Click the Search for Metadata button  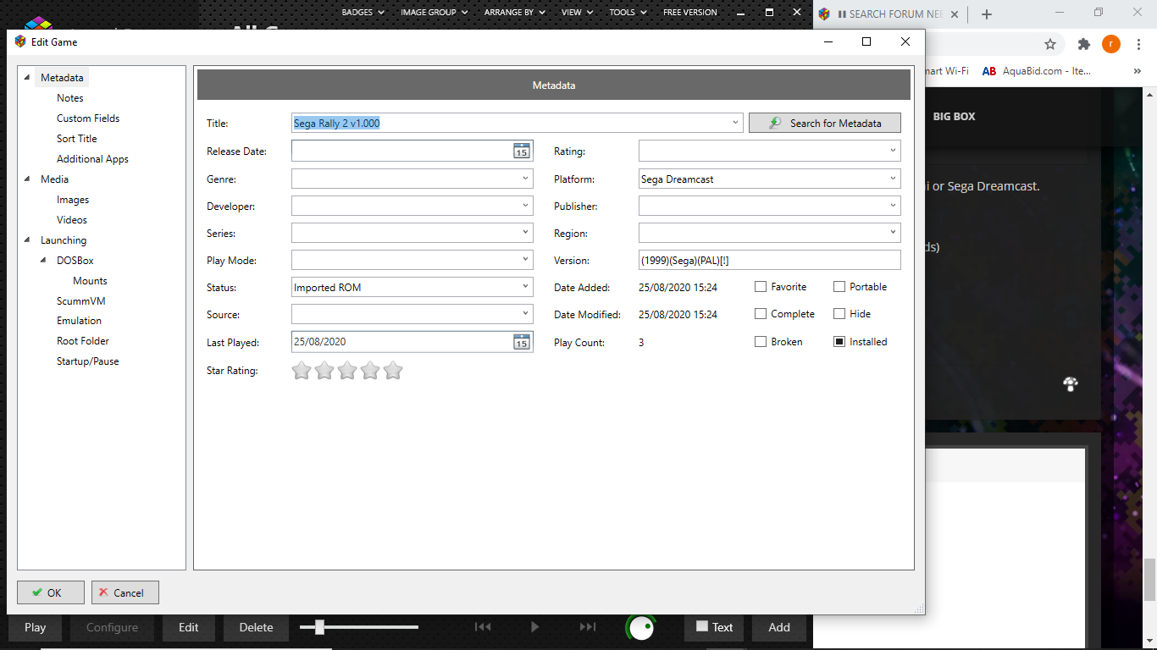[825, 123]
